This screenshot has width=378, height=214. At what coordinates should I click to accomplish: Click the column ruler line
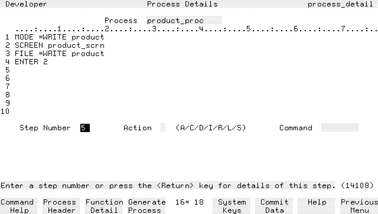click(x=195, y=29)
